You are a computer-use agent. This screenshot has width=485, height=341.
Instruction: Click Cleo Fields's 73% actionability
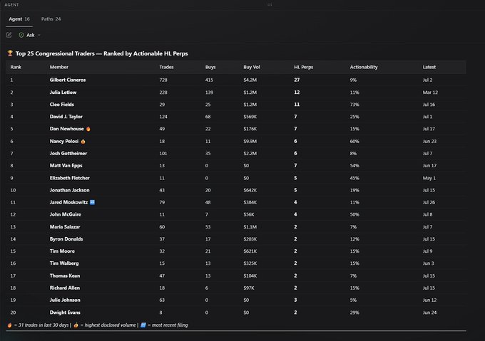tap(354, 105)
